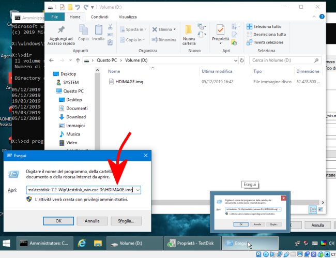Click the Windows Start button

[x=7, y=242]
